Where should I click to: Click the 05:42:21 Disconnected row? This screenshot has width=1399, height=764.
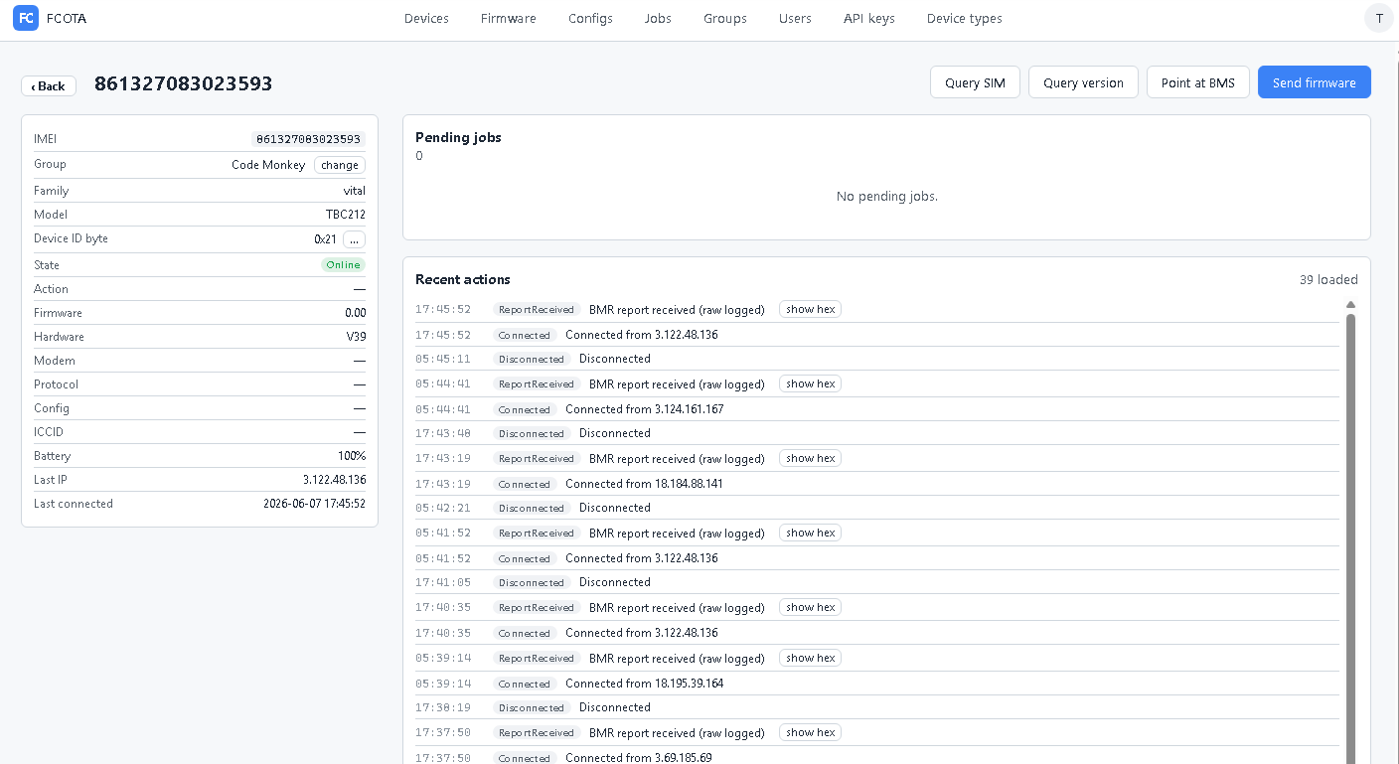(877, 508)
